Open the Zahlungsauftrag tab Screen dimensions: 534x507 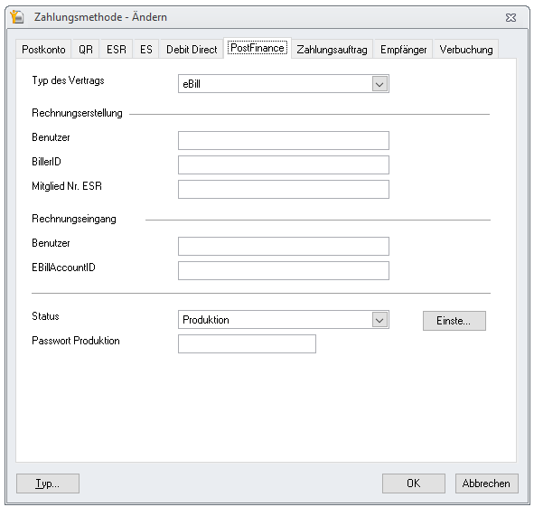point(332,50)
